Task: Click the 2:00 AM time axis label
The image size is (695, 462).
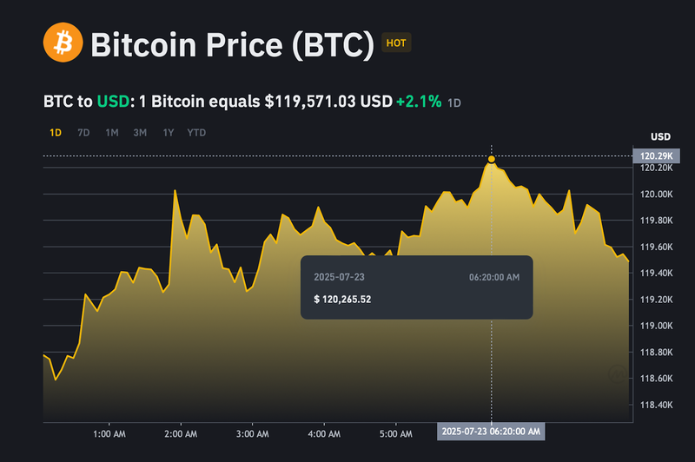Action: pos(179,432)
